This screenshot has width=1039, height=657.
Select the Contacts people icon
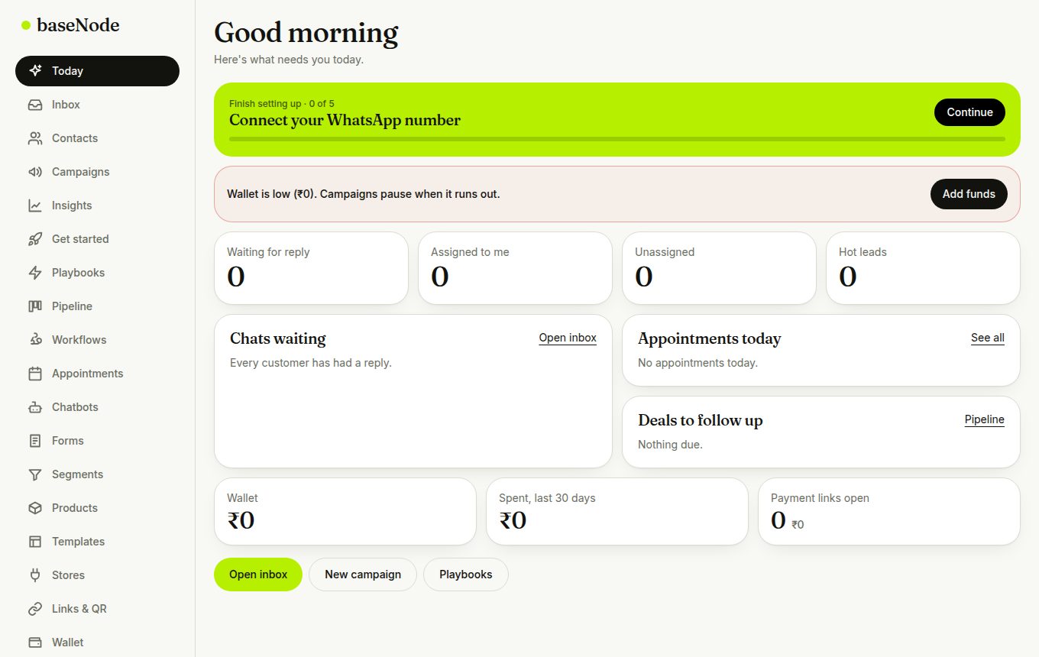coord(35,138)
